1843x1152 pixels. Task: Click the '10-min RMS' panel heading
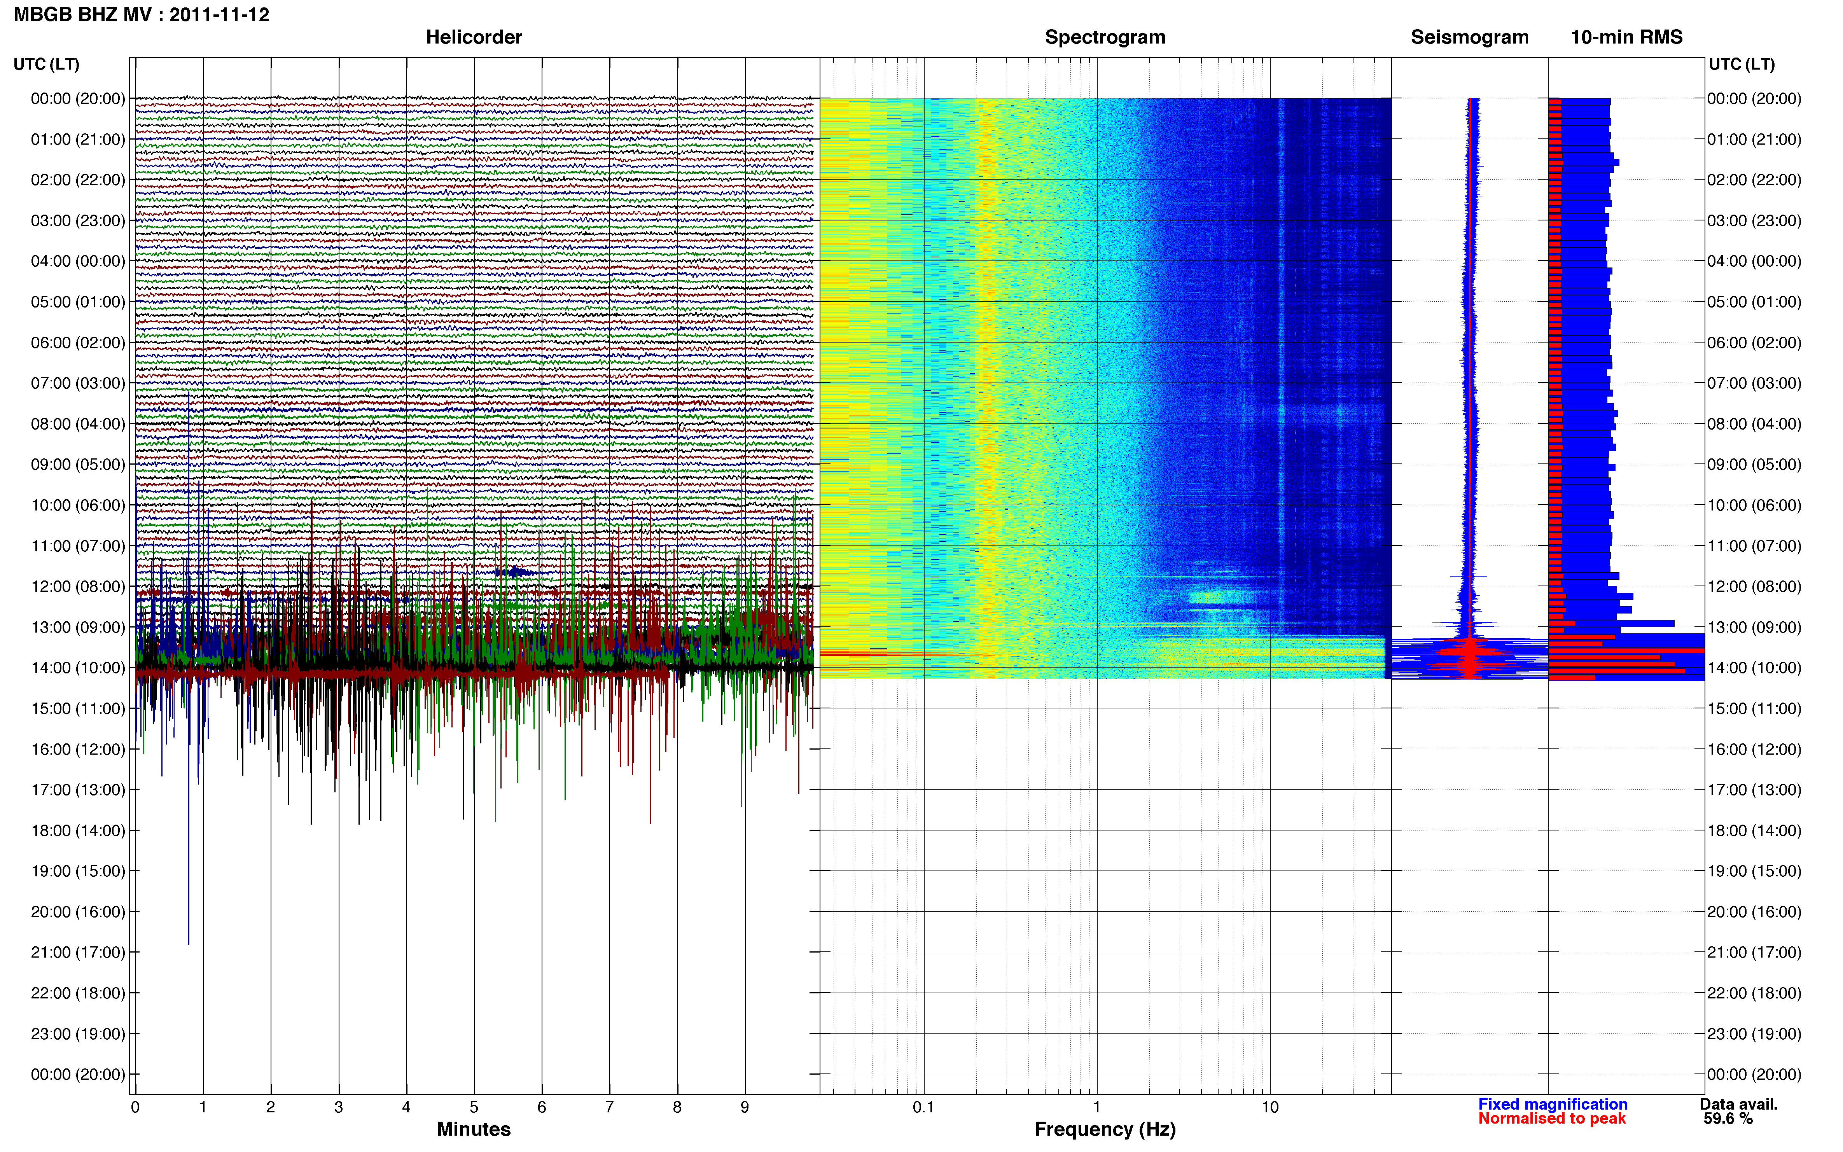(1626, 37)
